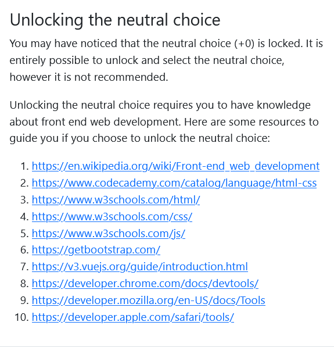The width and height of the screenshot is (334, 347).
Task: Open the Codecademy html-css catalog link
Action: coord(174,183)
